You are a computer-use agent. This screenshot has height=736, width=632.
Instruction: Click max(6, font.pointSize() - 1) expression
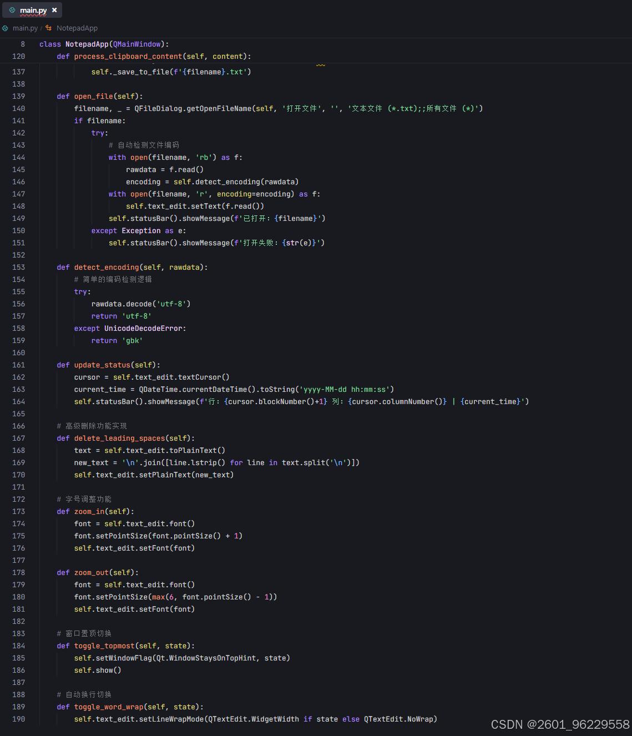[212, 597]
